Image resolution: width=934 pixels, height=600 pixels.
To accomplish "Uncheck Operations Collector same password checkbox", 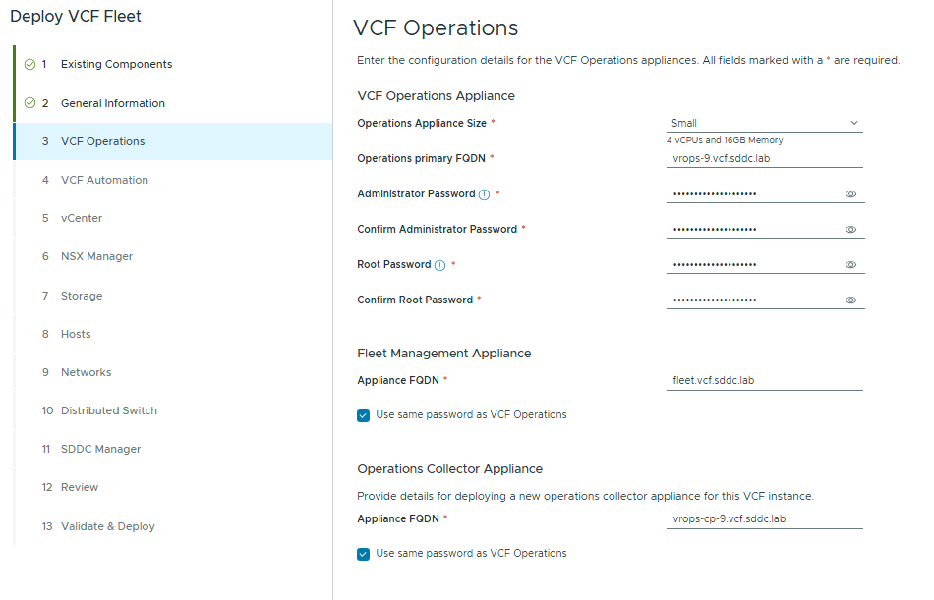I will [364, 554].
